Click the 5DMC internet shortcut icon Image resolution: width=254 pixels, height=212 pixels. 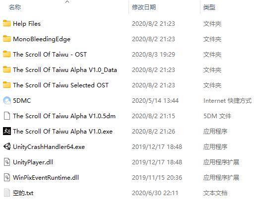click(7, 100)
